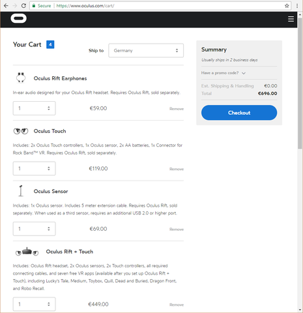Open Chrome three-dot menu

tap(297, 6)
